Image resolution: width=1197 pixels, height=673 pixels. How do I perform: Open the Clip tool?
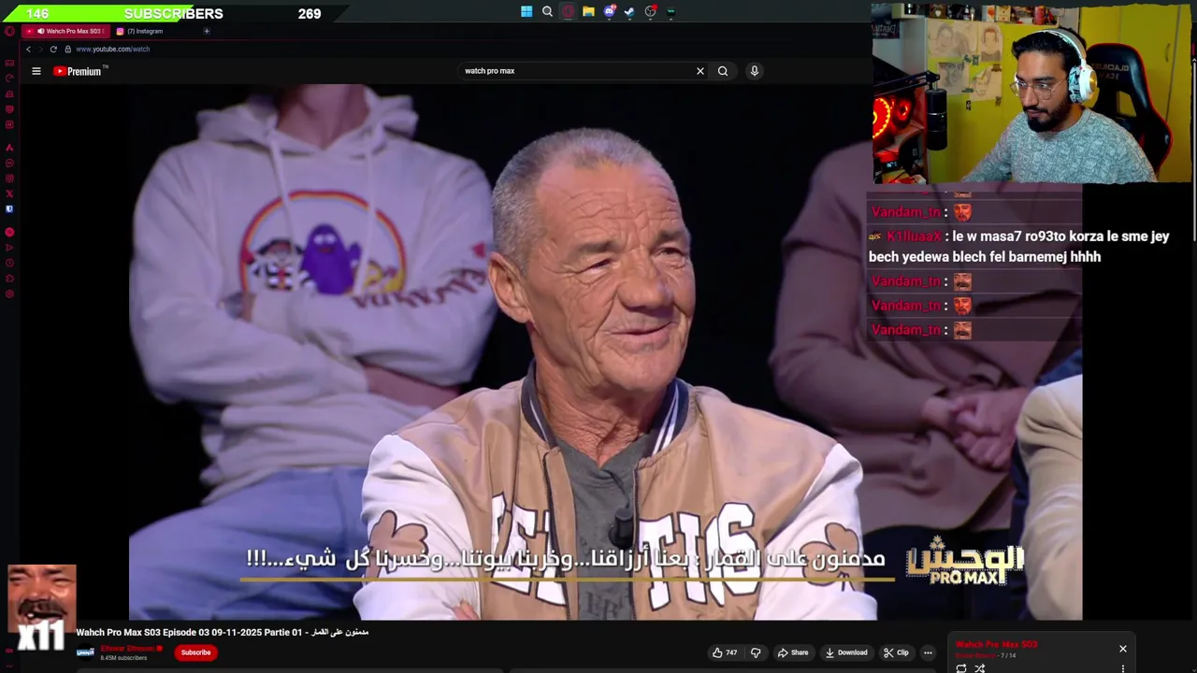pos(896,652)
